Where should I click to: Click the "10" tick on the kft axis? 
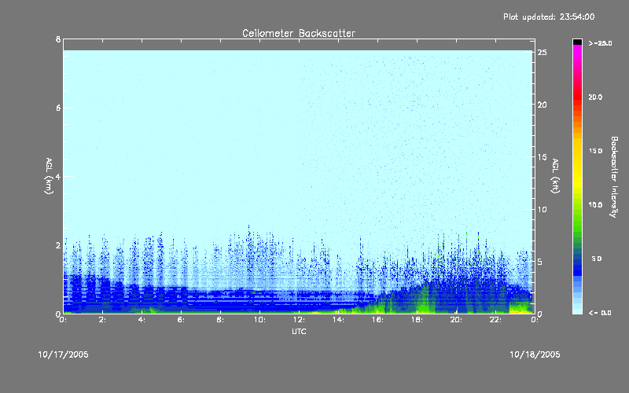(542, 209)
